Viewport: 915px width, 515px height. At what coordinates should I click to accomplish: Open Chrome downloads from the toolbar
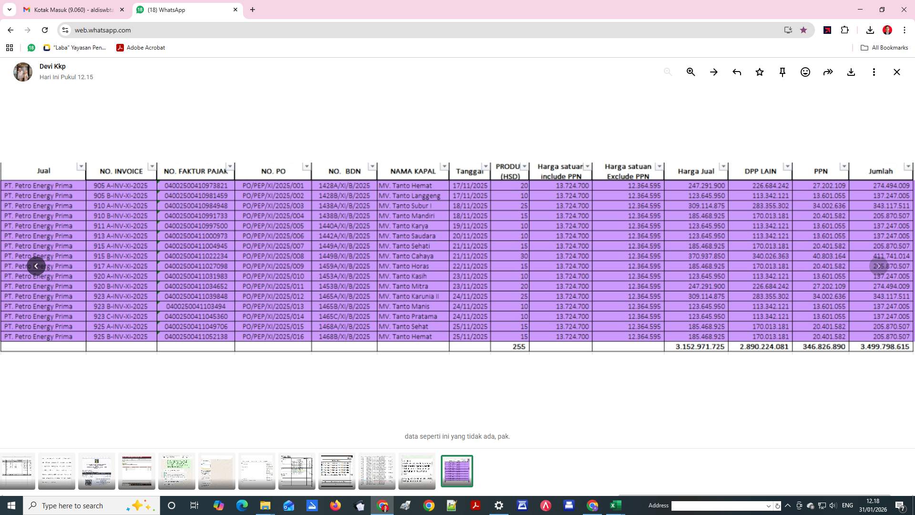click(x=870, y=30)
